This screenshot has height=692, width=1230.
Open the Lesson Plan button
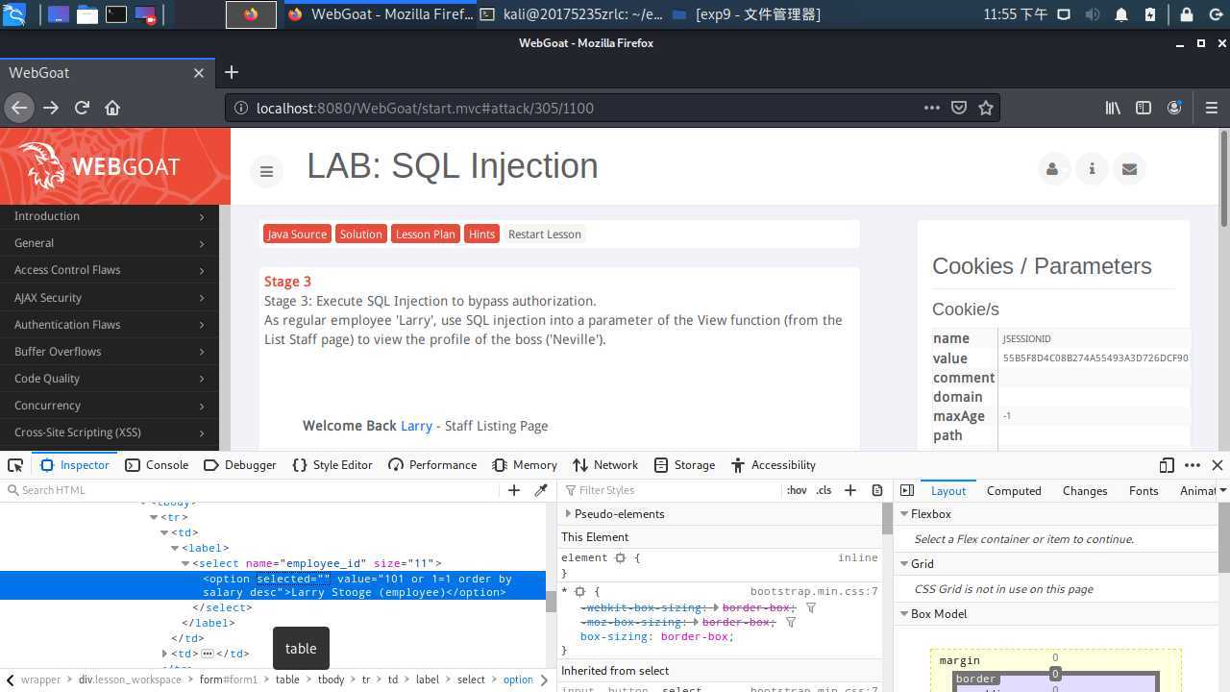(426, 235)
